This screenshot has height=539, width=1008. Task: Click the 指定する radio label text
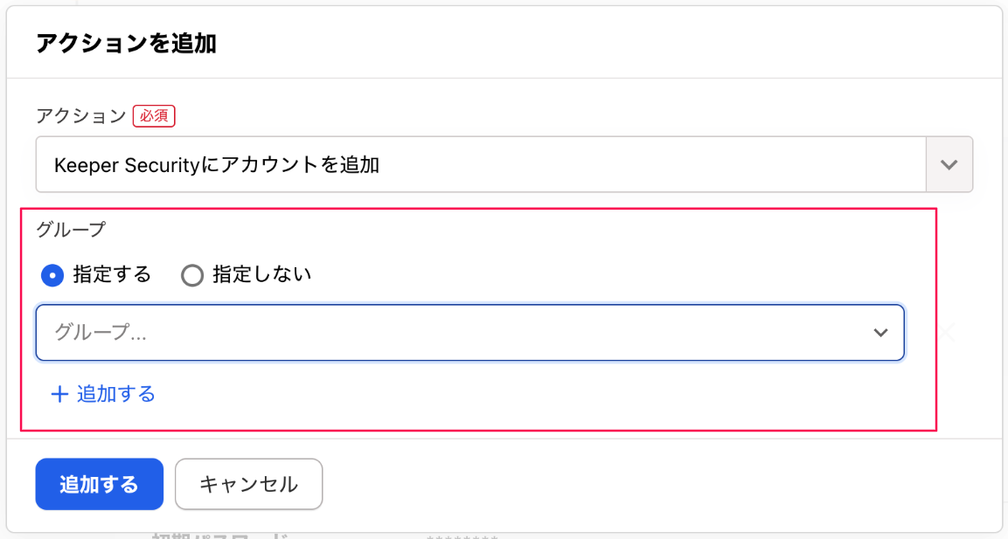[112, 275]
